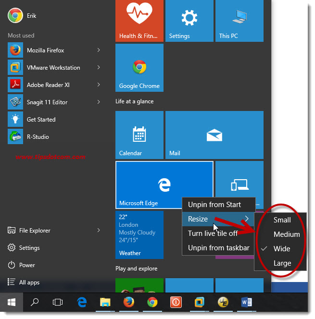Click Task View icon on taskbar

58,303
